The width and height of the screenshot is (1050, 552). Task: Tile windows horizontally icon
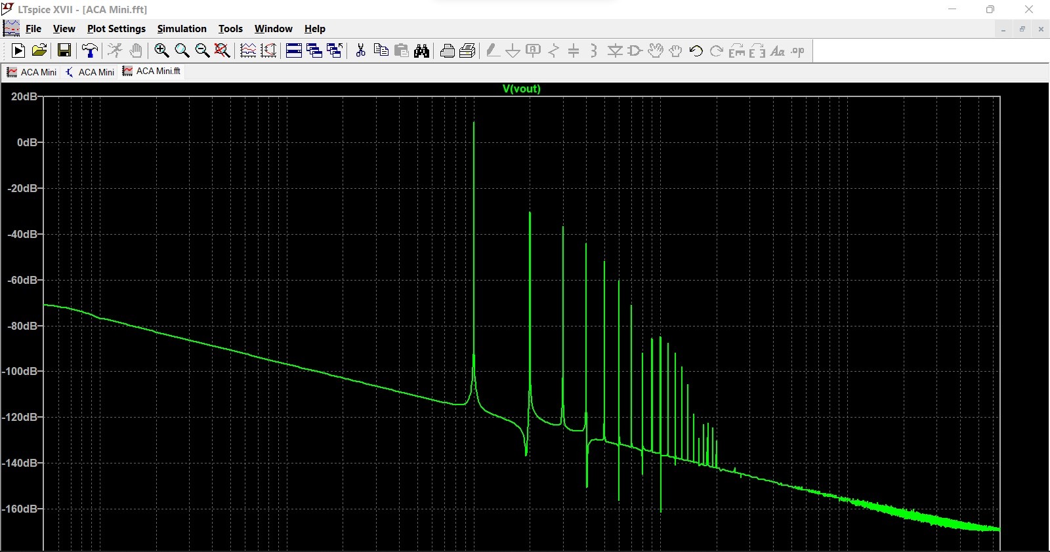point(294,50)
